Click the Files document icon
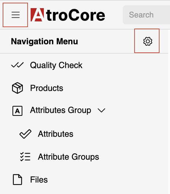Image resolution: width=170 pixels, height=194 pixels. [x=17, y=180]
